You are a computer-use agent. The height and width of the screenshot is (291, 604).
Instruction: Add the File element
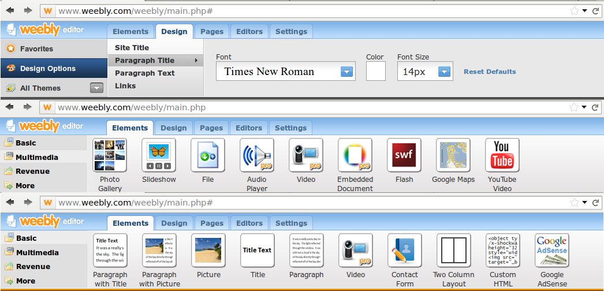(208, 155)
